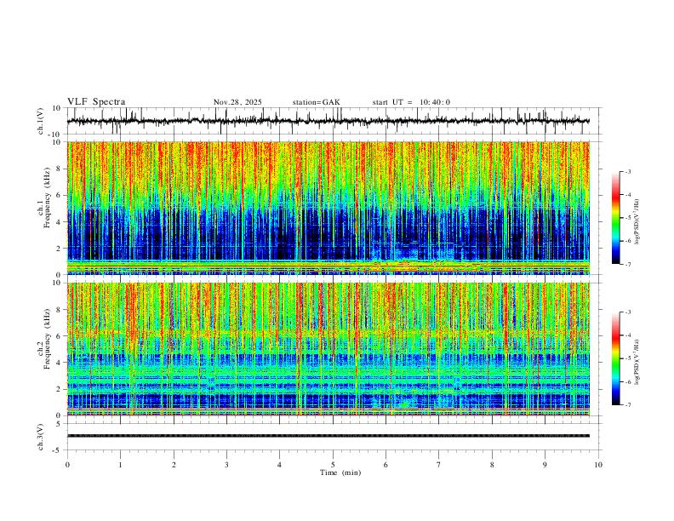This screenshot has width=674, height=521.
Task: Select the upper colorbar log(PSD) label
Action: (637, 222)
